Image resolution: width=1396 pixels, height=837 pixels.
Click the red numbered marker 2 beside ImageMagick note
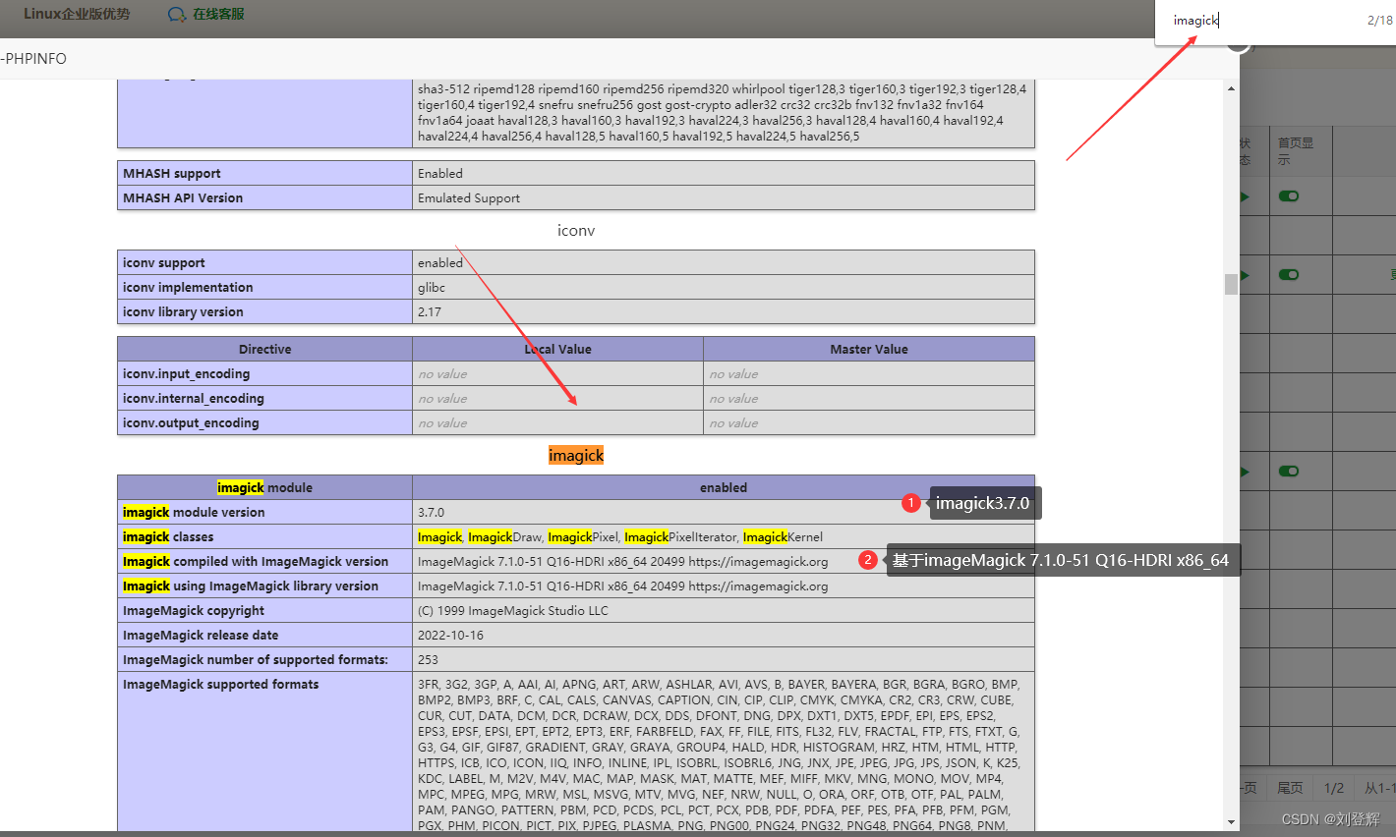(x=868, y=559)
